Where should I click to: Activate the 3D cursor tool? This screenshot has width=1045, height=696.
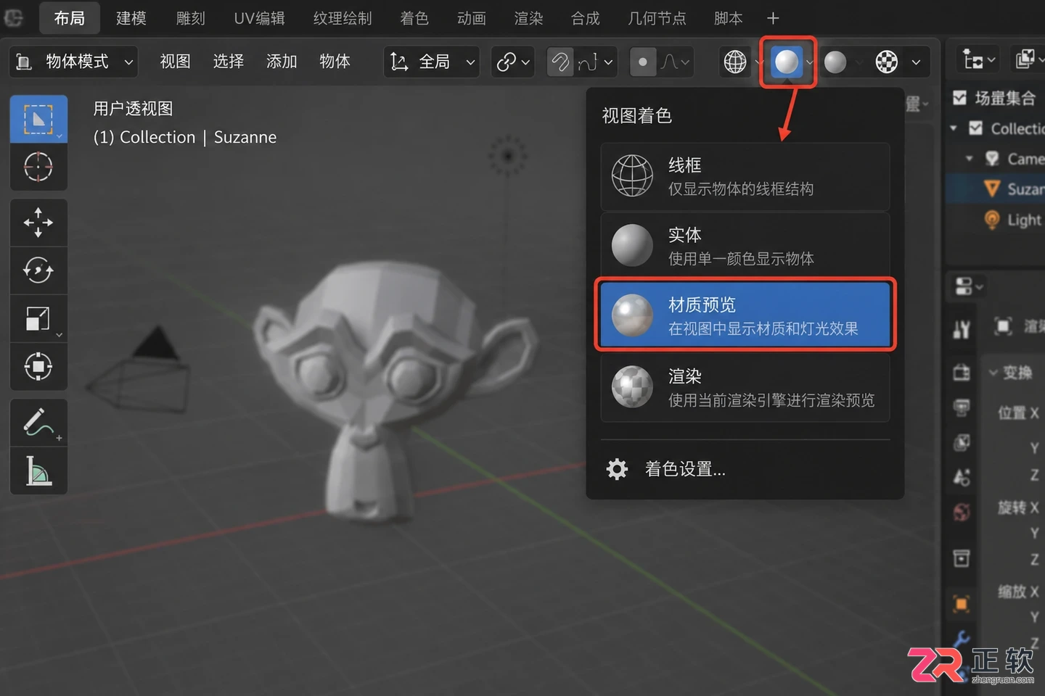pos(38,167)
